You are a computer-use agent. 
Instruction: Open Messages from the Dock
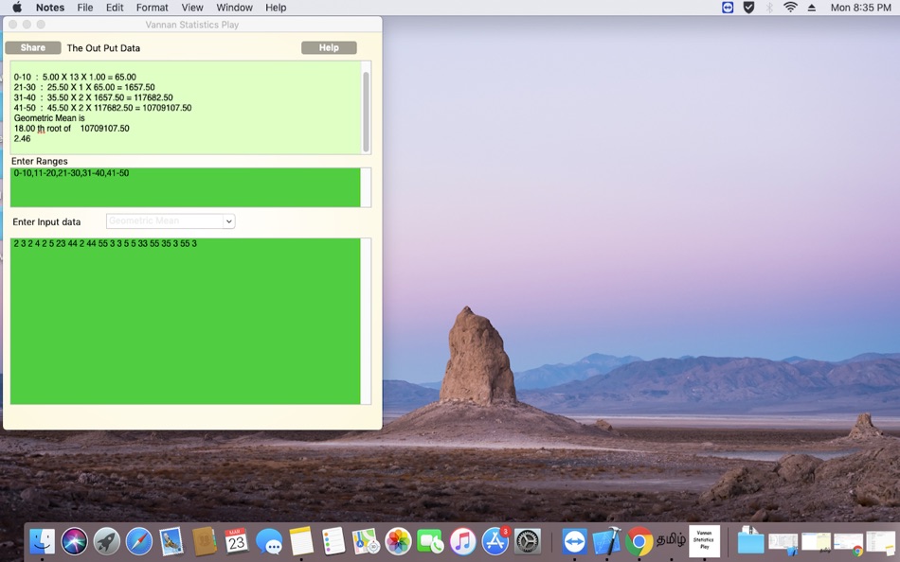[x=271, y=541]
